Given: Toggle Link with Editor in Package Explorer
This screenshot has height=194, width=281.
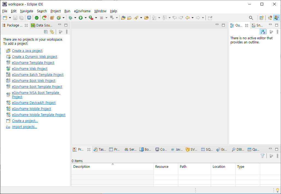Looking at the screenshot, I should click(52, 32).
